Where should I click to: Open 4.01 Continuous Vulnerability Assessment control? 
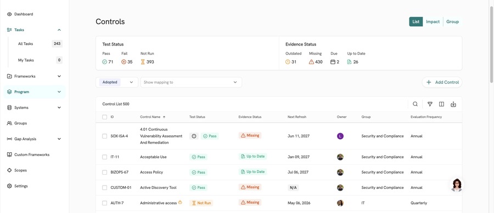click(161, 136)
